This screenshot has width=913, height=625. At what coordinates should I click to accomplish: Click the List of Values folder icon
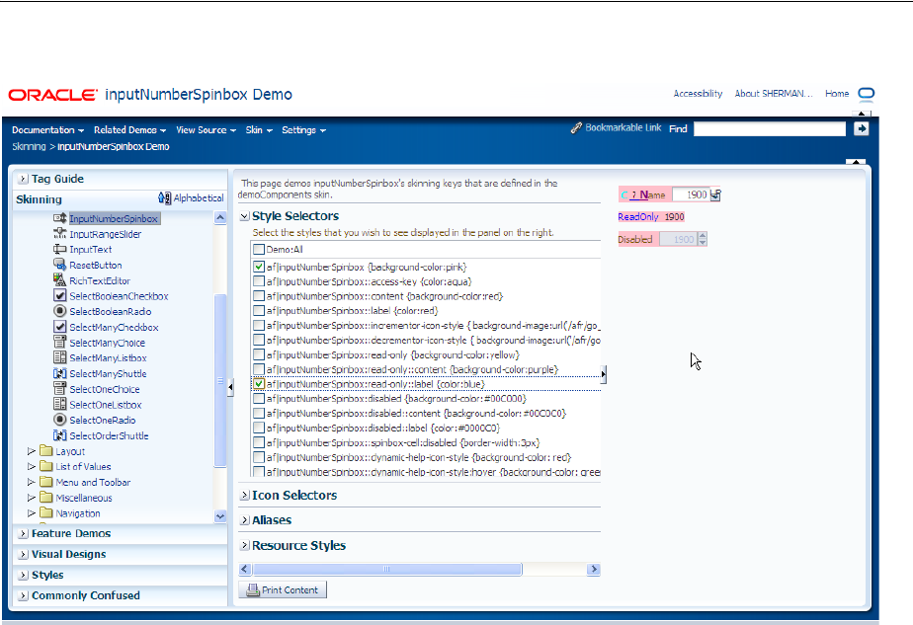coord(46,466)
